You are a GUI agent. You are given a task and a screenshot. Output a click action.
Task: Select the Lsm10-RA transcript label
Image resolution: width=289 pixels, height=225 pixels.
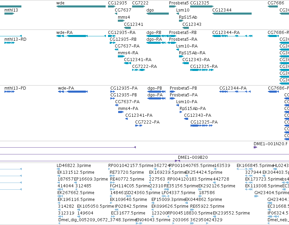[187, 46]
